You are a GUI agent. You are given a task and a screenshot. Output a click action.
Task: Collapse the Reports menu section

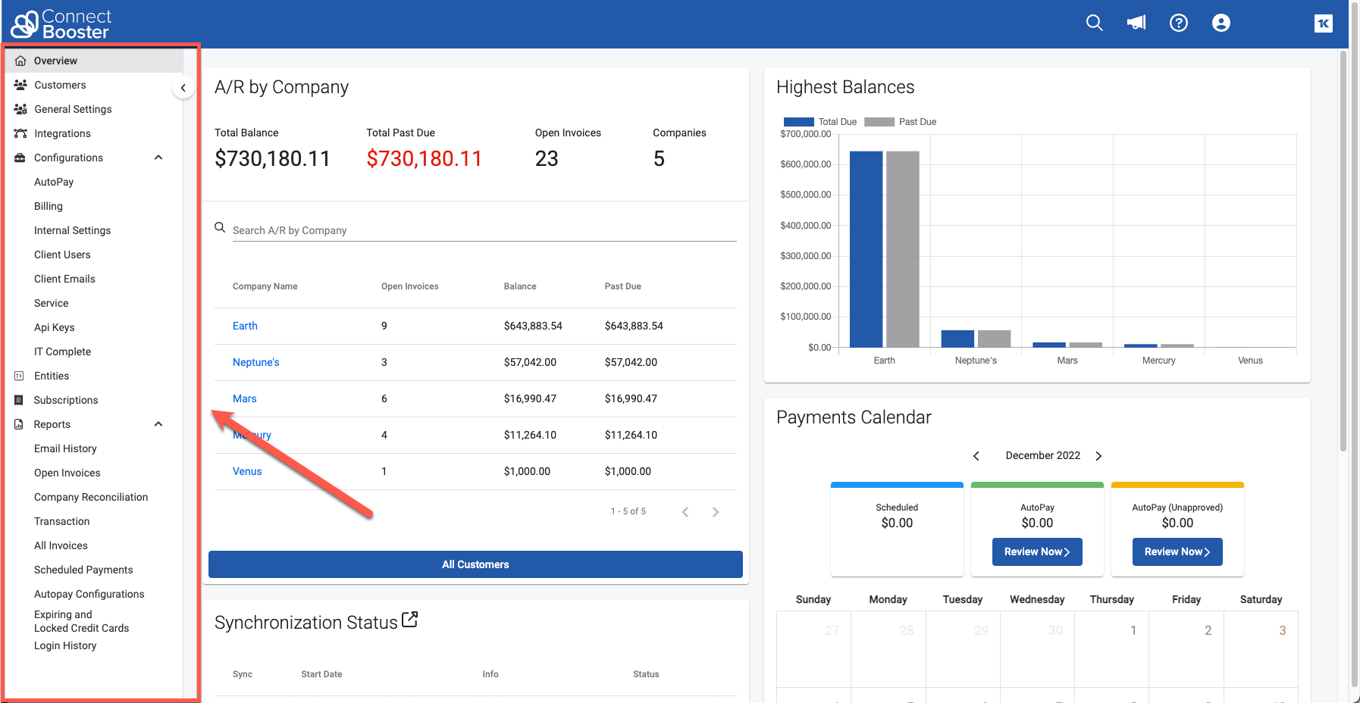158,424
